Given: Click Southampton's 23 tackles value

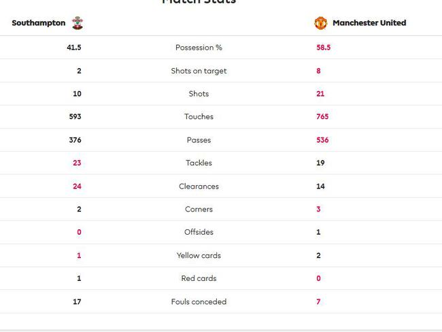Looking at the screenshot, I should [x=77, y=163].
